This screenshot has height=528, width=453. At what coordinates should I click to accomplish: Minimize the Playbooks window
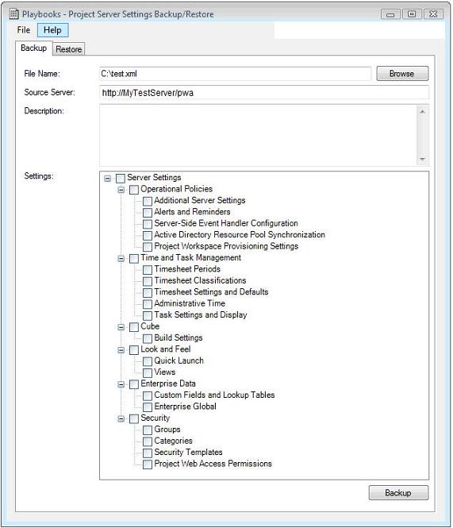pyautogui.click(x=390, y=14)
